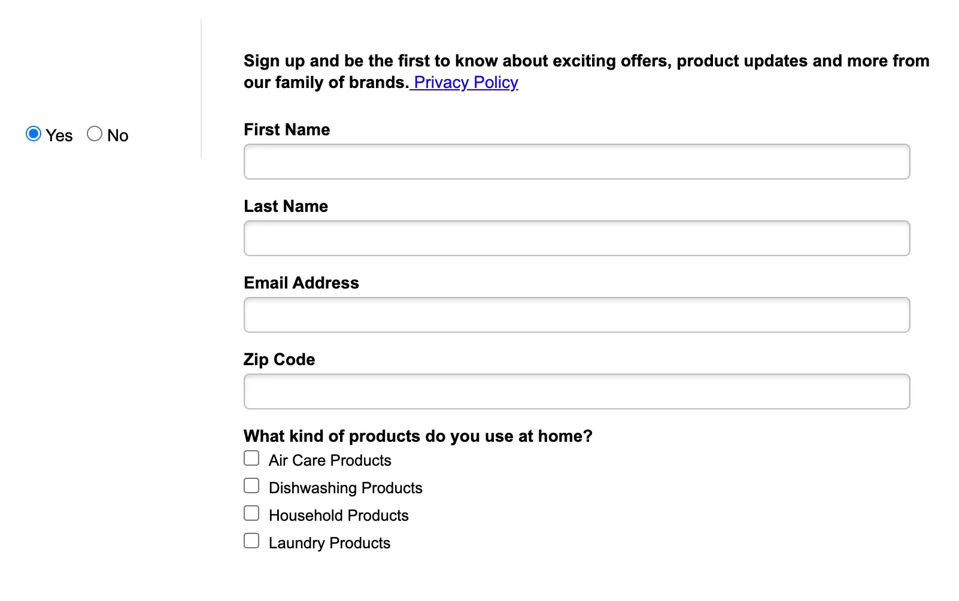
Task: Click inside the Zip Code field
Action: click(576, 391)
